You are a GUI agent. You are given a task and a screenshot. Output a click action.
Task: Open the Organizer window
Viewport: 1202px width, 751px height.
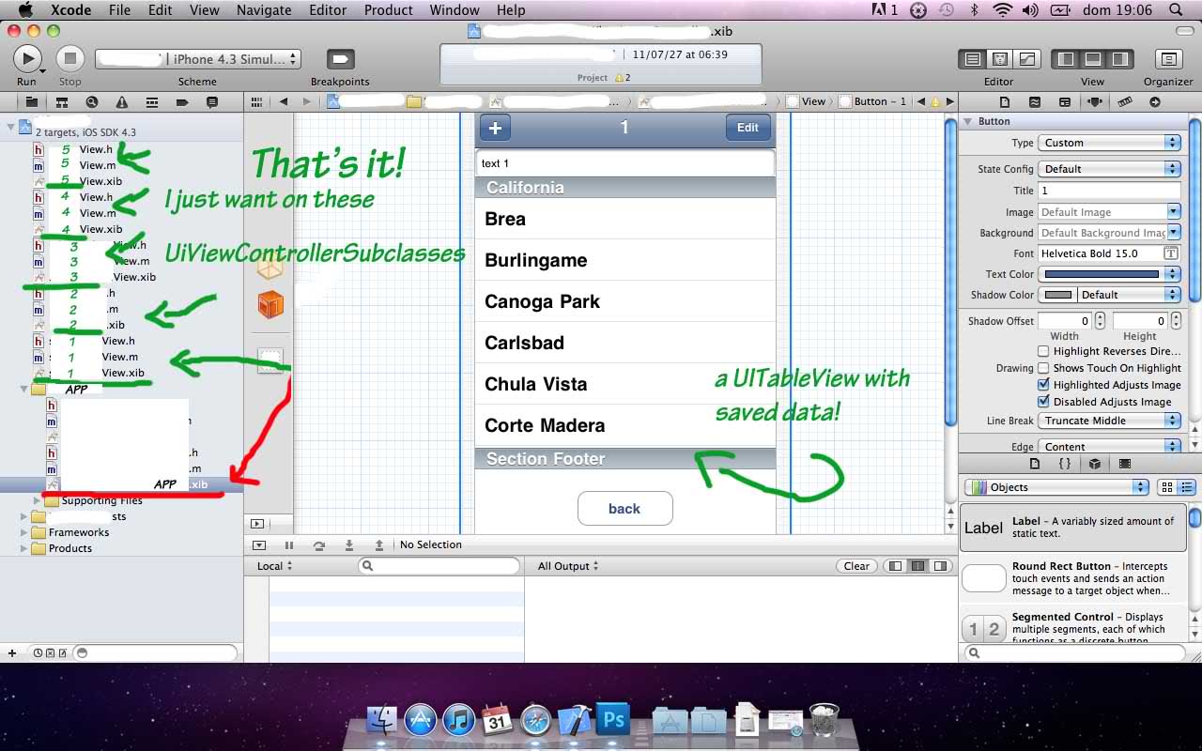coord(1168,59)
